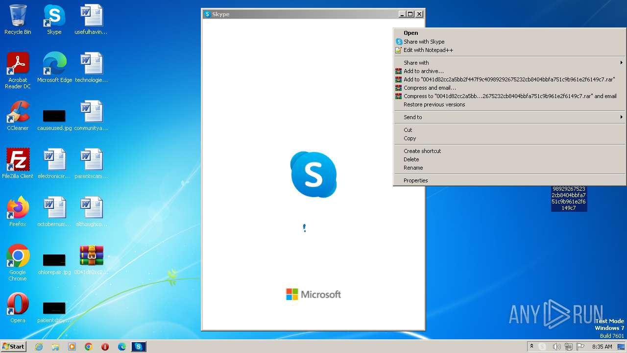
Task: Choose Add to "0041d82cc...rar" entry
Action: (509, 79)
